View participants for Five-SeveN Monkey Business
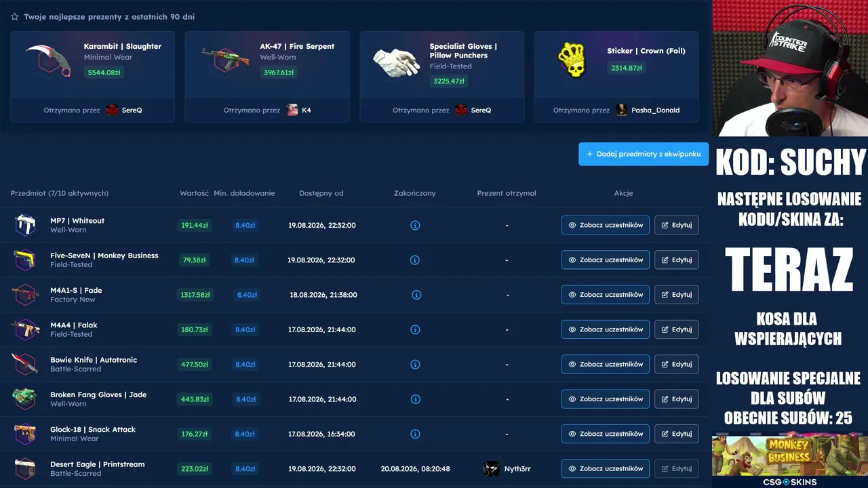 click(x=606, y=260)
